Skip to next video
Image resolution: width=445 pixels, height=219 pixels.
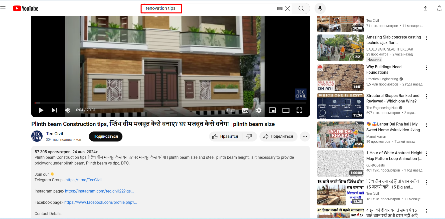coord(54,110)
